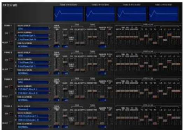Open Tone 2 Wave Group dropdown
This screenshot has height=130, width=183.
[34, 55]
